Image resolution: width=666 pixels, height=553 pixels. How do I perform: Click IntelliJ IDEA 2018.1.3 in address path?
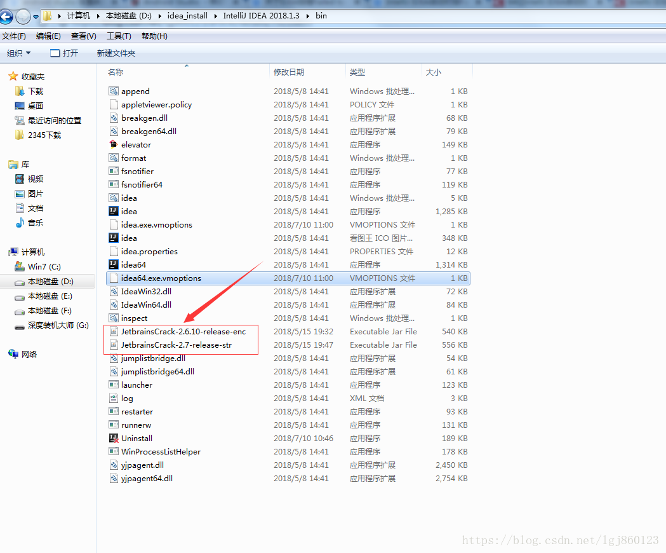261,16
